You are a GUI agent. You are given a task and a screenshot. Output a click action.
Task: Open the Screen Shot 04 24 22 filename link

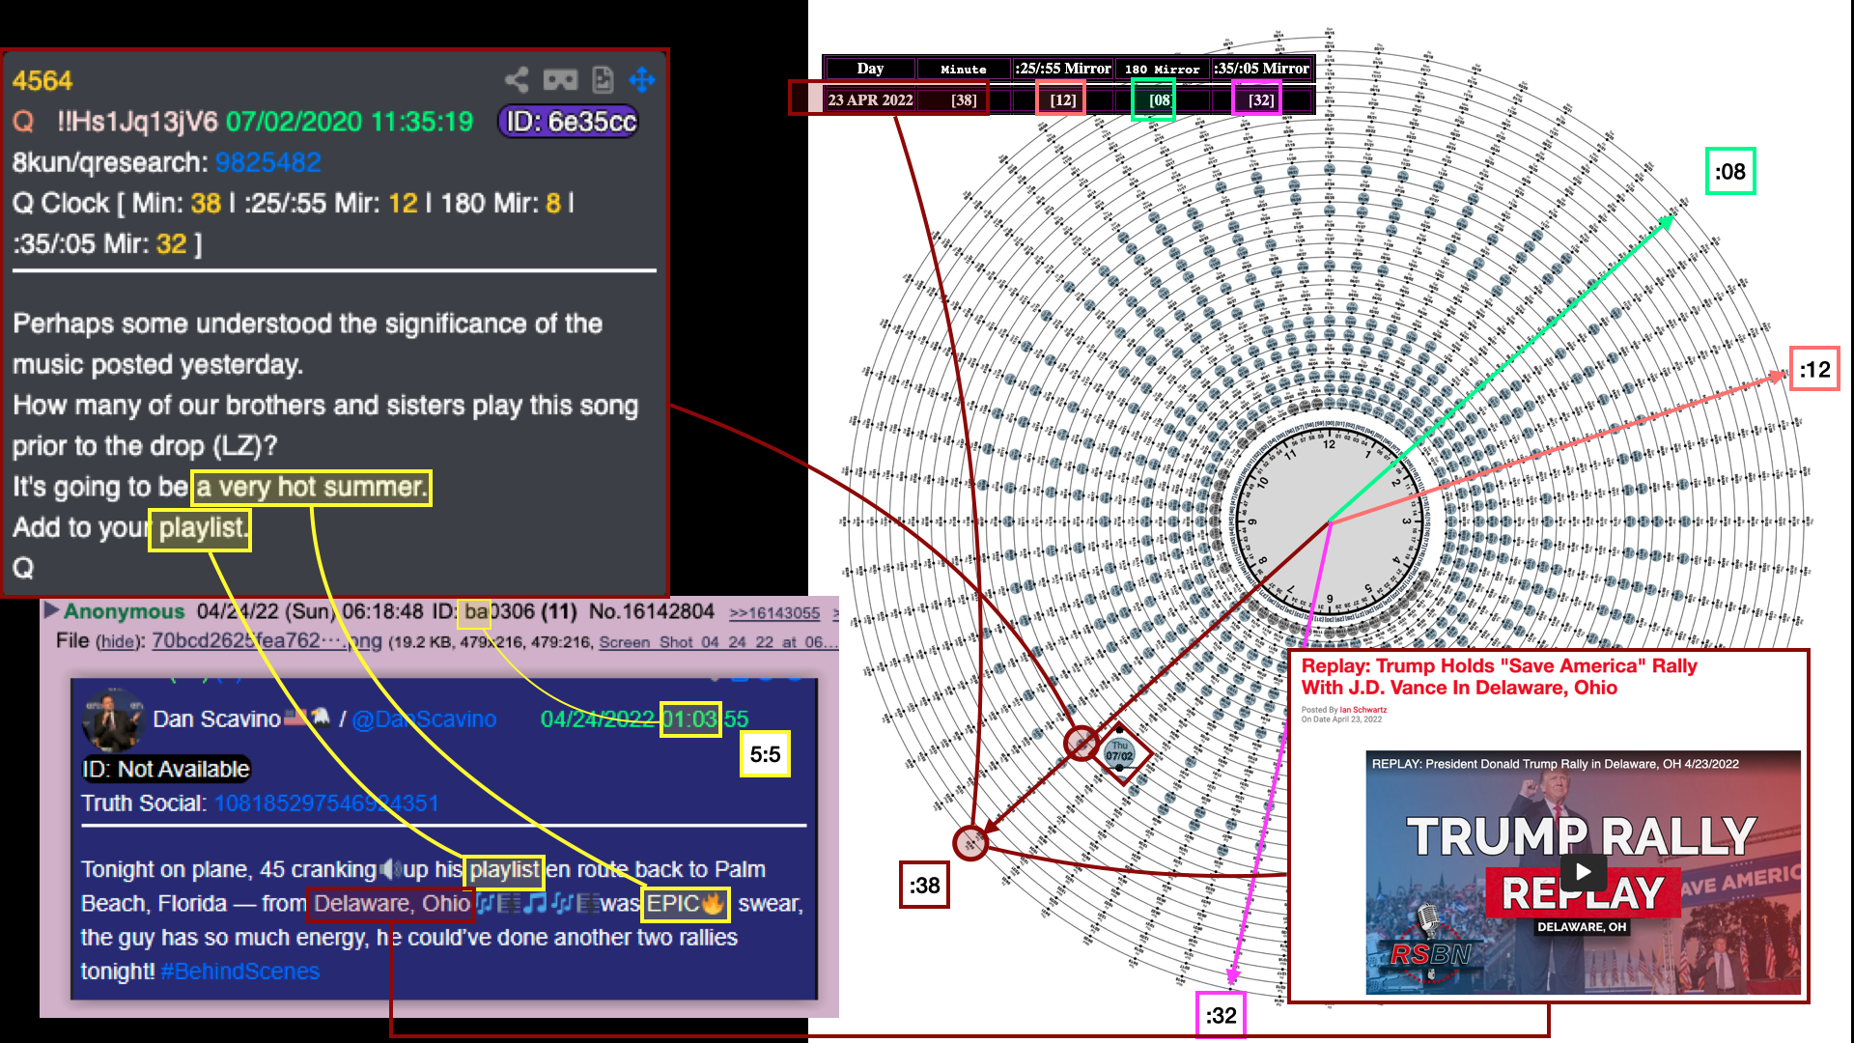[x=718, y=642]
